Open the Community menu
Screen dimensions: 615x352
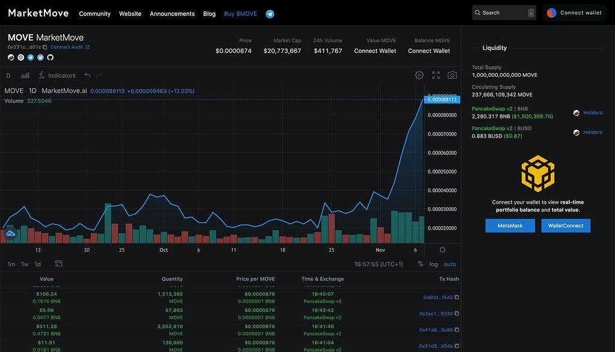point(94,14)
